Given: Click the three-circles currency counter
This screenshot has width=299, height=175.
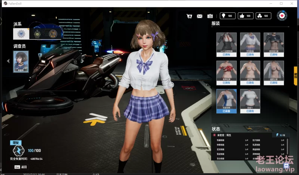Looking at the screenshot, I should tap(263, 16).
